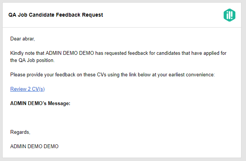Click the words requested feedback in paragraph
Viewport: 246px width, 161px height.
[126, 53]
